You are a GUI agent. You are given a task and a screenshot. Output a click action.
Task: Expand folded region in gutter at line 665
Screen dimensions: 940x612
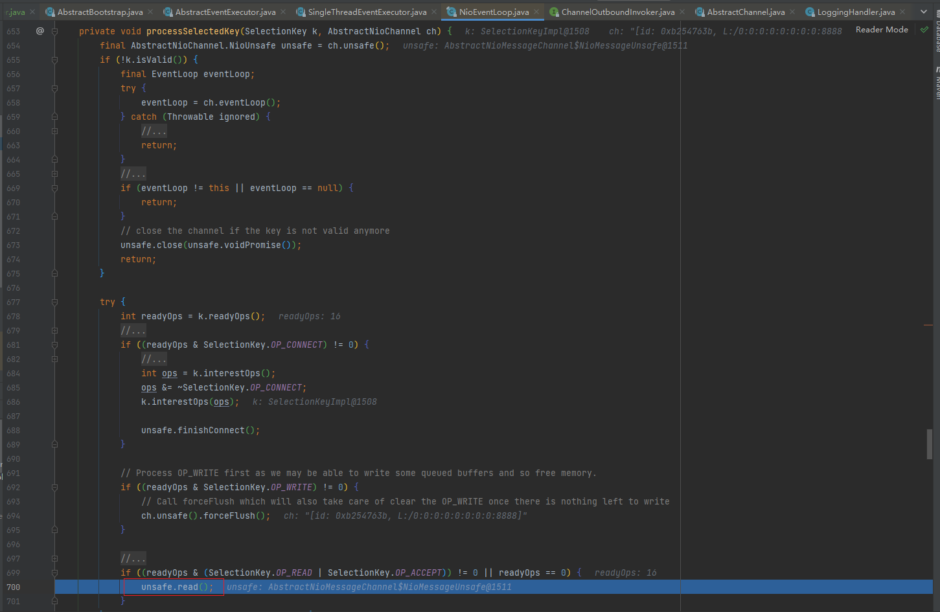pos(54,174)
